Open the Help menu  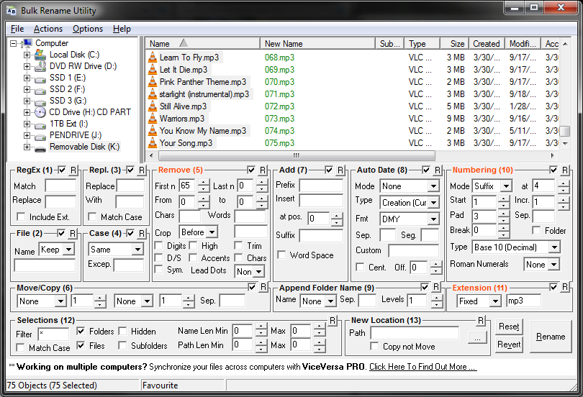[x=122, y=29]
